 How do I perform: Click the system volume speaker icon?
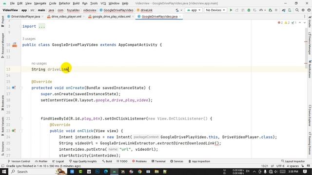(x=276, y=172)
